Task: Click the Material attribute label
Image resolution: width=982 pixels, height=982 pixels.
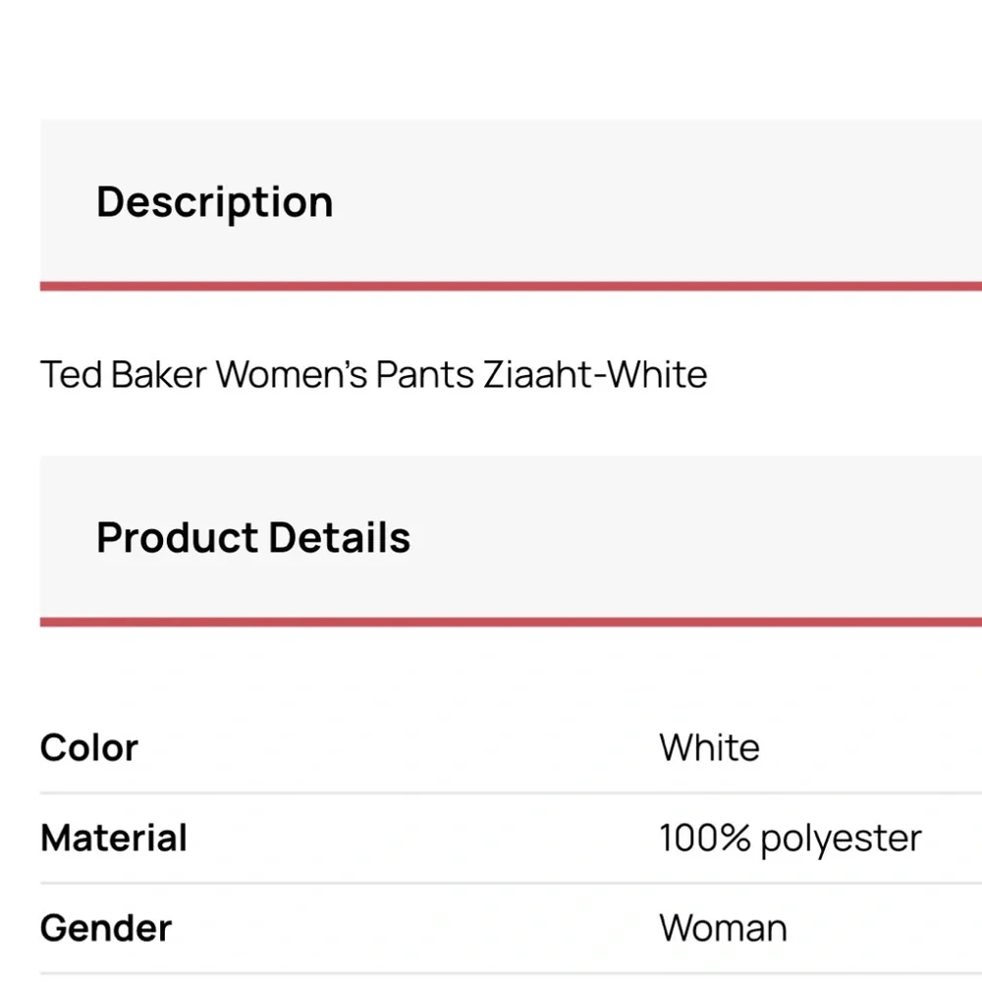Action: pos(113,838)
